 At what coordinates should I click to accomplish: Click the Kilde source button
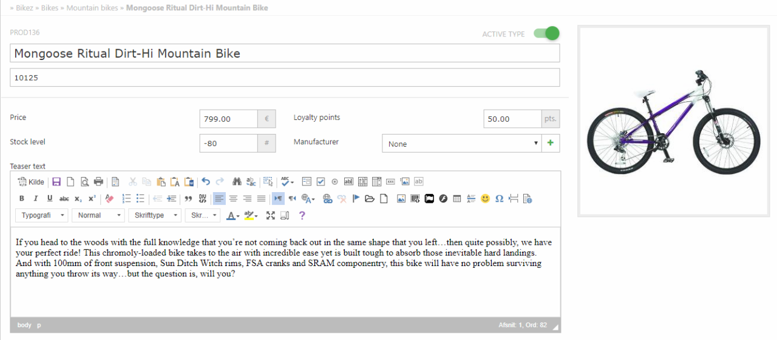(31, 182)
